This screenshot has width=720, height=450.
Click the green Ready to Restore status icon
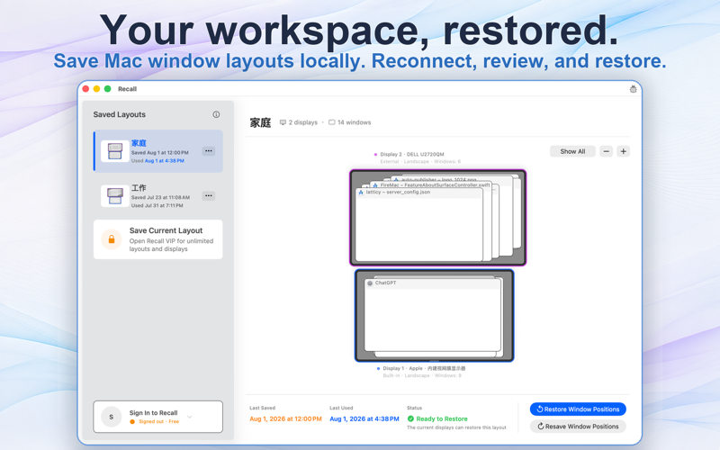[410, 418]
